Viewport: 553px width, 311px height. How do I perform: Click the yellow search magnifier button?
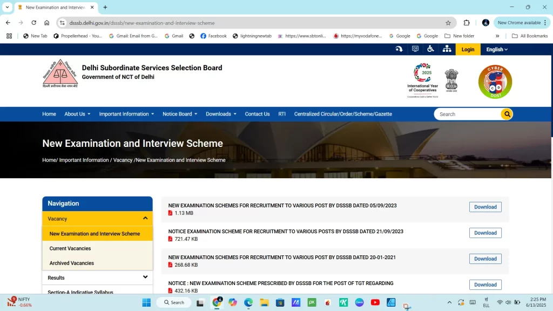[x=507, y=114]
